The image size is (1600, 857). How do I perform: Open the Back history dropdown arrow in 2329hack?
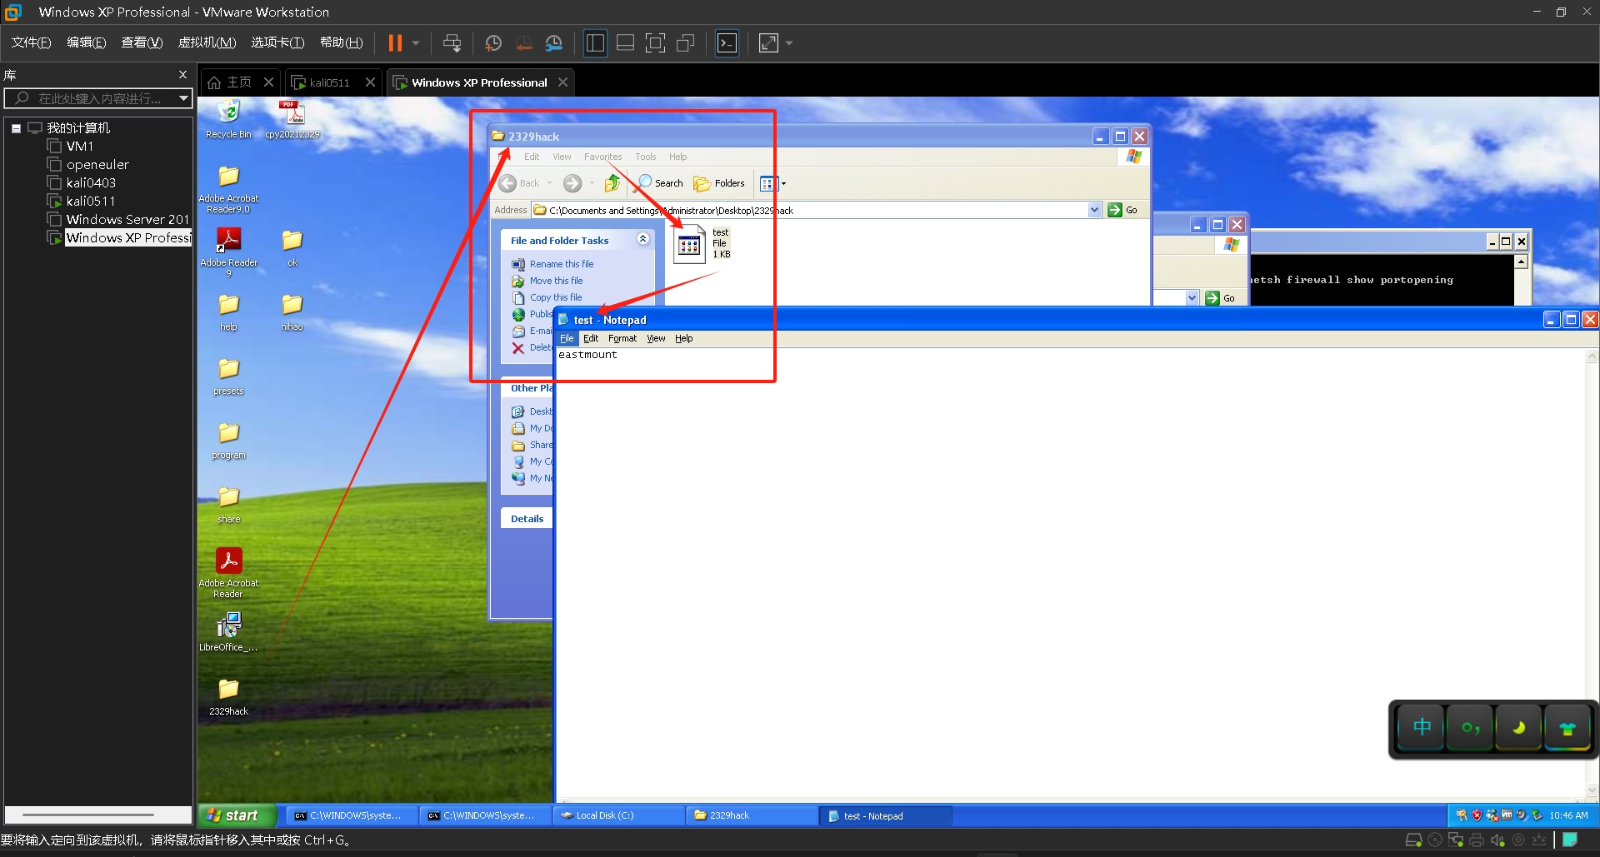[550, 183]
